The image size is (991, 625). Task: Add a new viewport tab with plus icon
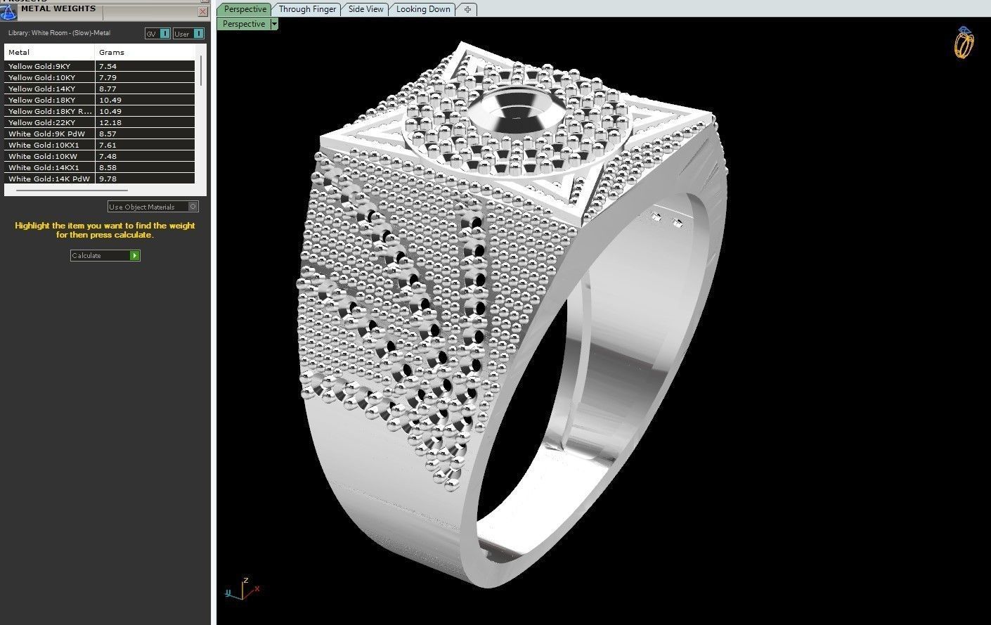pos(467,9)
